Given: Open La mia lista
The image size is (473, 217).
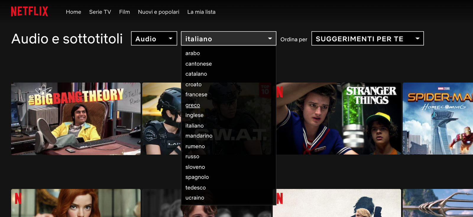Looking at the screenshot, I should (201, 12).
